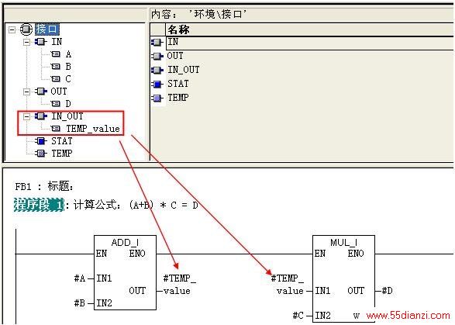Select the TEMP row in content table

tap(302, 98)
